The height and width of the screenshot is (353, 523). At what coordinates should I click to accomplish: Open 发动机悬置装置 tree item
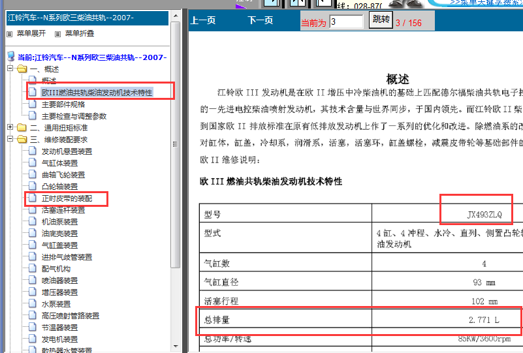[x=67, y=151]
